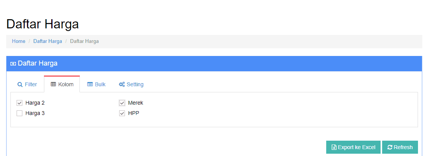Switch to the Filter tab label

(31, 84)
